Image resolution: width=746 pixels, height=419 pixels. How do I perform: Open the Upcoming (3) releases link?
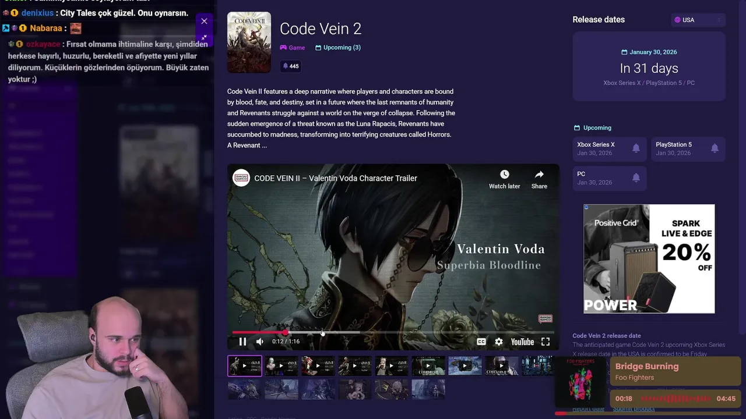pyautogui.click(x=338, y=48)
